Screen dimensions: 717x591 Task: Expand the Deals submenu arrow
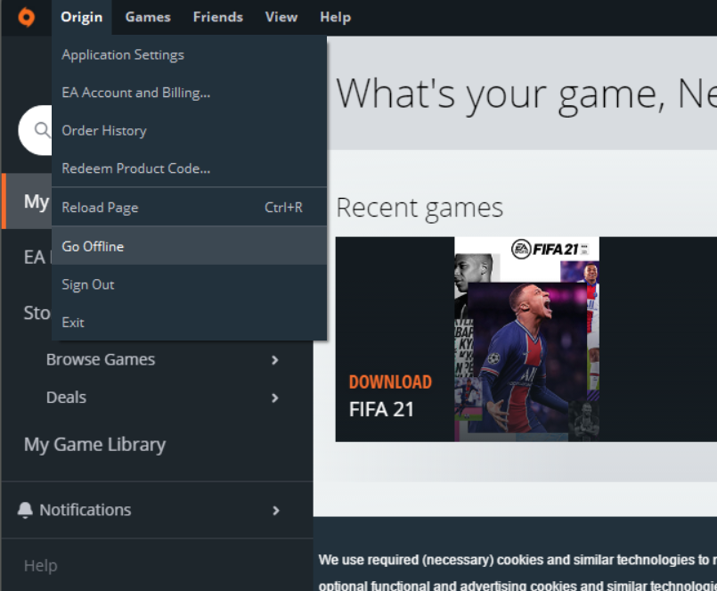coord(275,398)
